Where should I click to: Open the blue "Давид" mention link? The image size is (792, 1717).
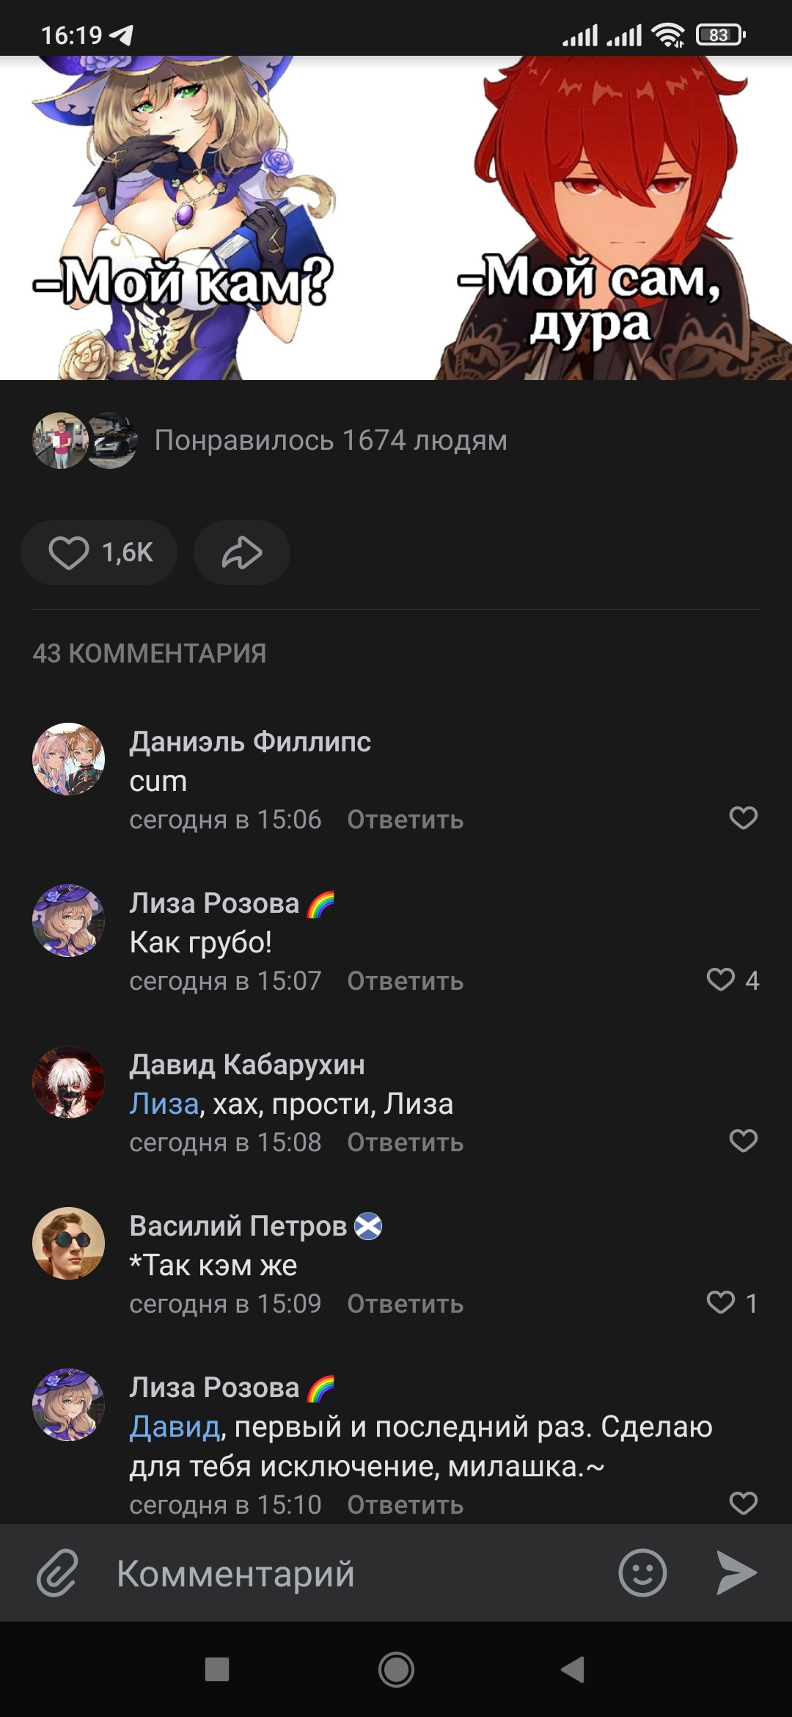pyautogui.click(x=175, y=1426)
